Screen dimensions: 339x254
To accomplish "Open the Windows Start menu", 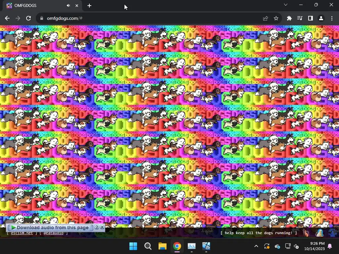I will (x=133, y=246).
